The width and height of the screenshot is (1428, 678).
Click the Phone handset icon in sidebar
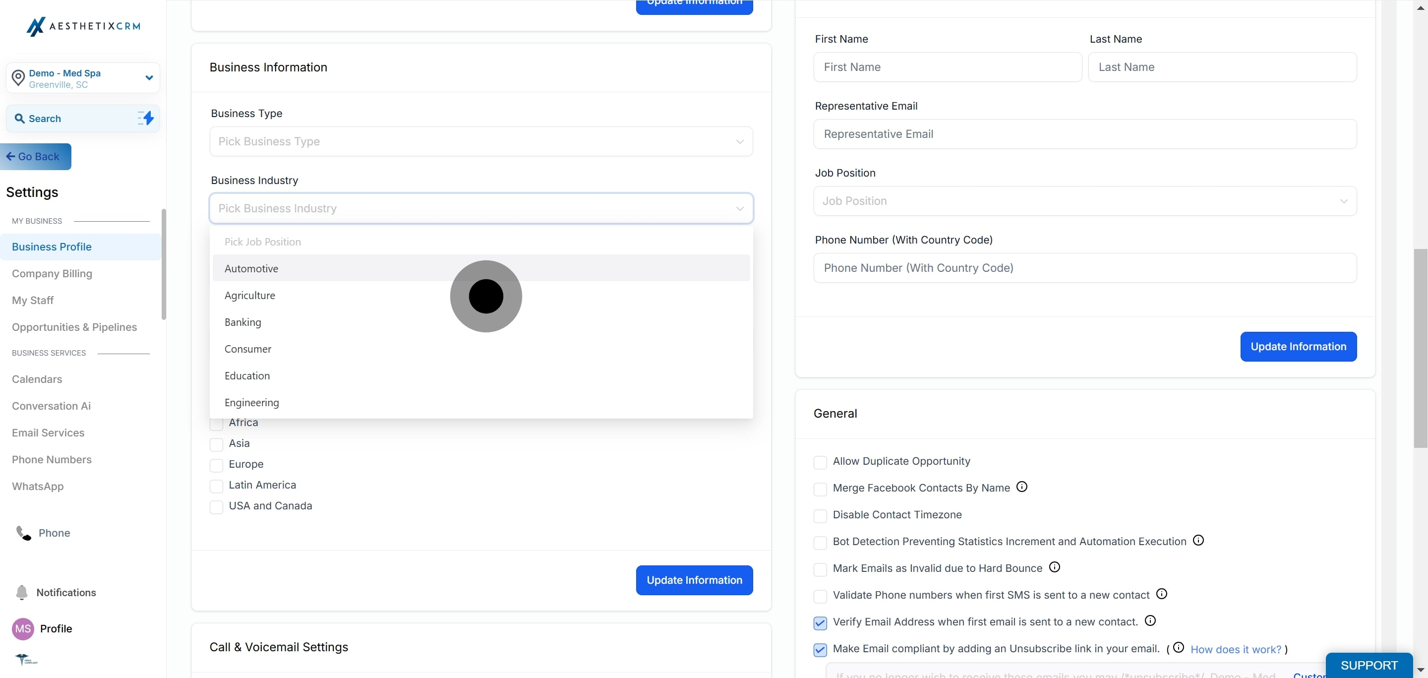pyautogui.click(x=23, y=533)
